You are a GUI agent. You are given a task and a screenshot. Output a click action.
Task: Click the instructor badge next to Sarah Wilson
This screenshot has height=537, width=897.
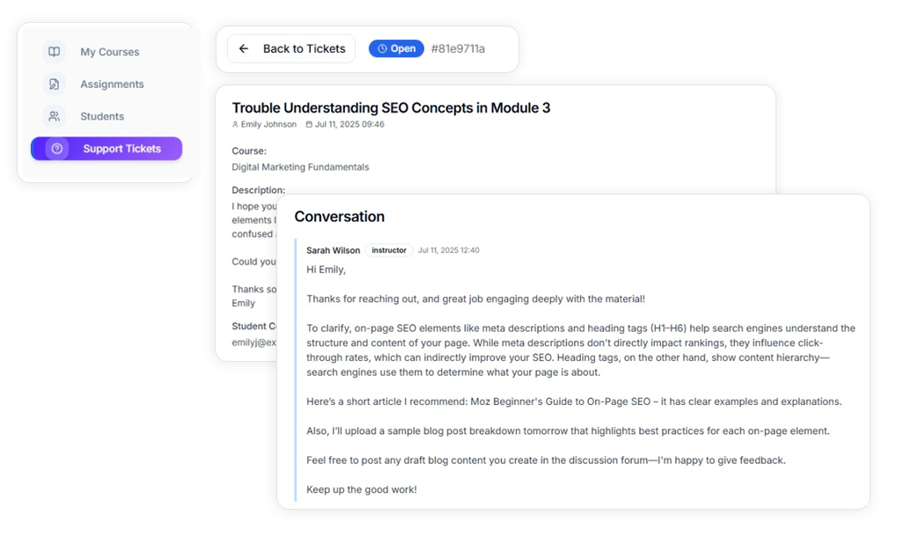click(x=389, y=251)
